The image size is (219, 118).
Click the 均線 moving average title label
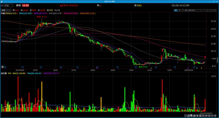coord(3,14)
